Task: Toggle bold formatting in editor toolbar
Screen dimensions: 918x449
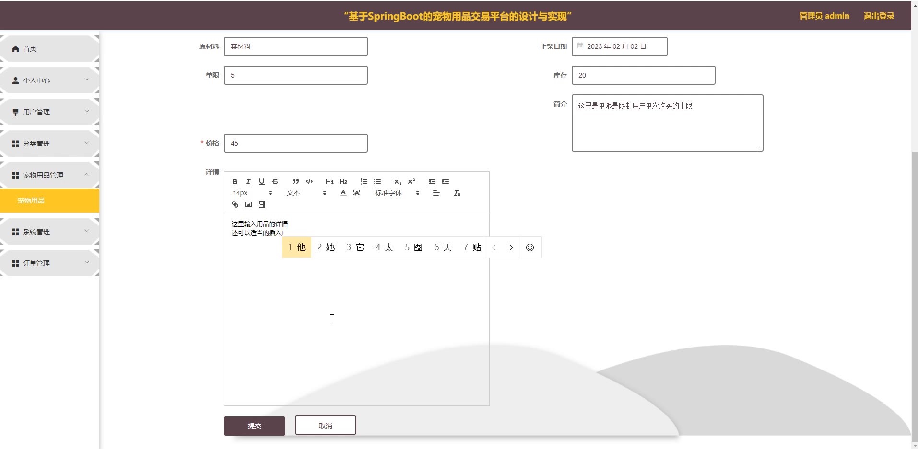Action: point(235,181)
